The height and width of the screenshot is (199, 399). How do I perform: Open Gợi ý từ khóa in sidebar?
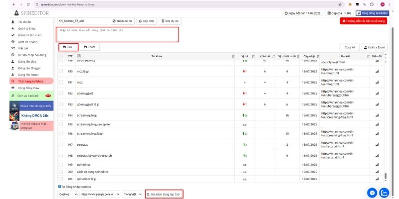pyautogui.click(x=27, y=29)
